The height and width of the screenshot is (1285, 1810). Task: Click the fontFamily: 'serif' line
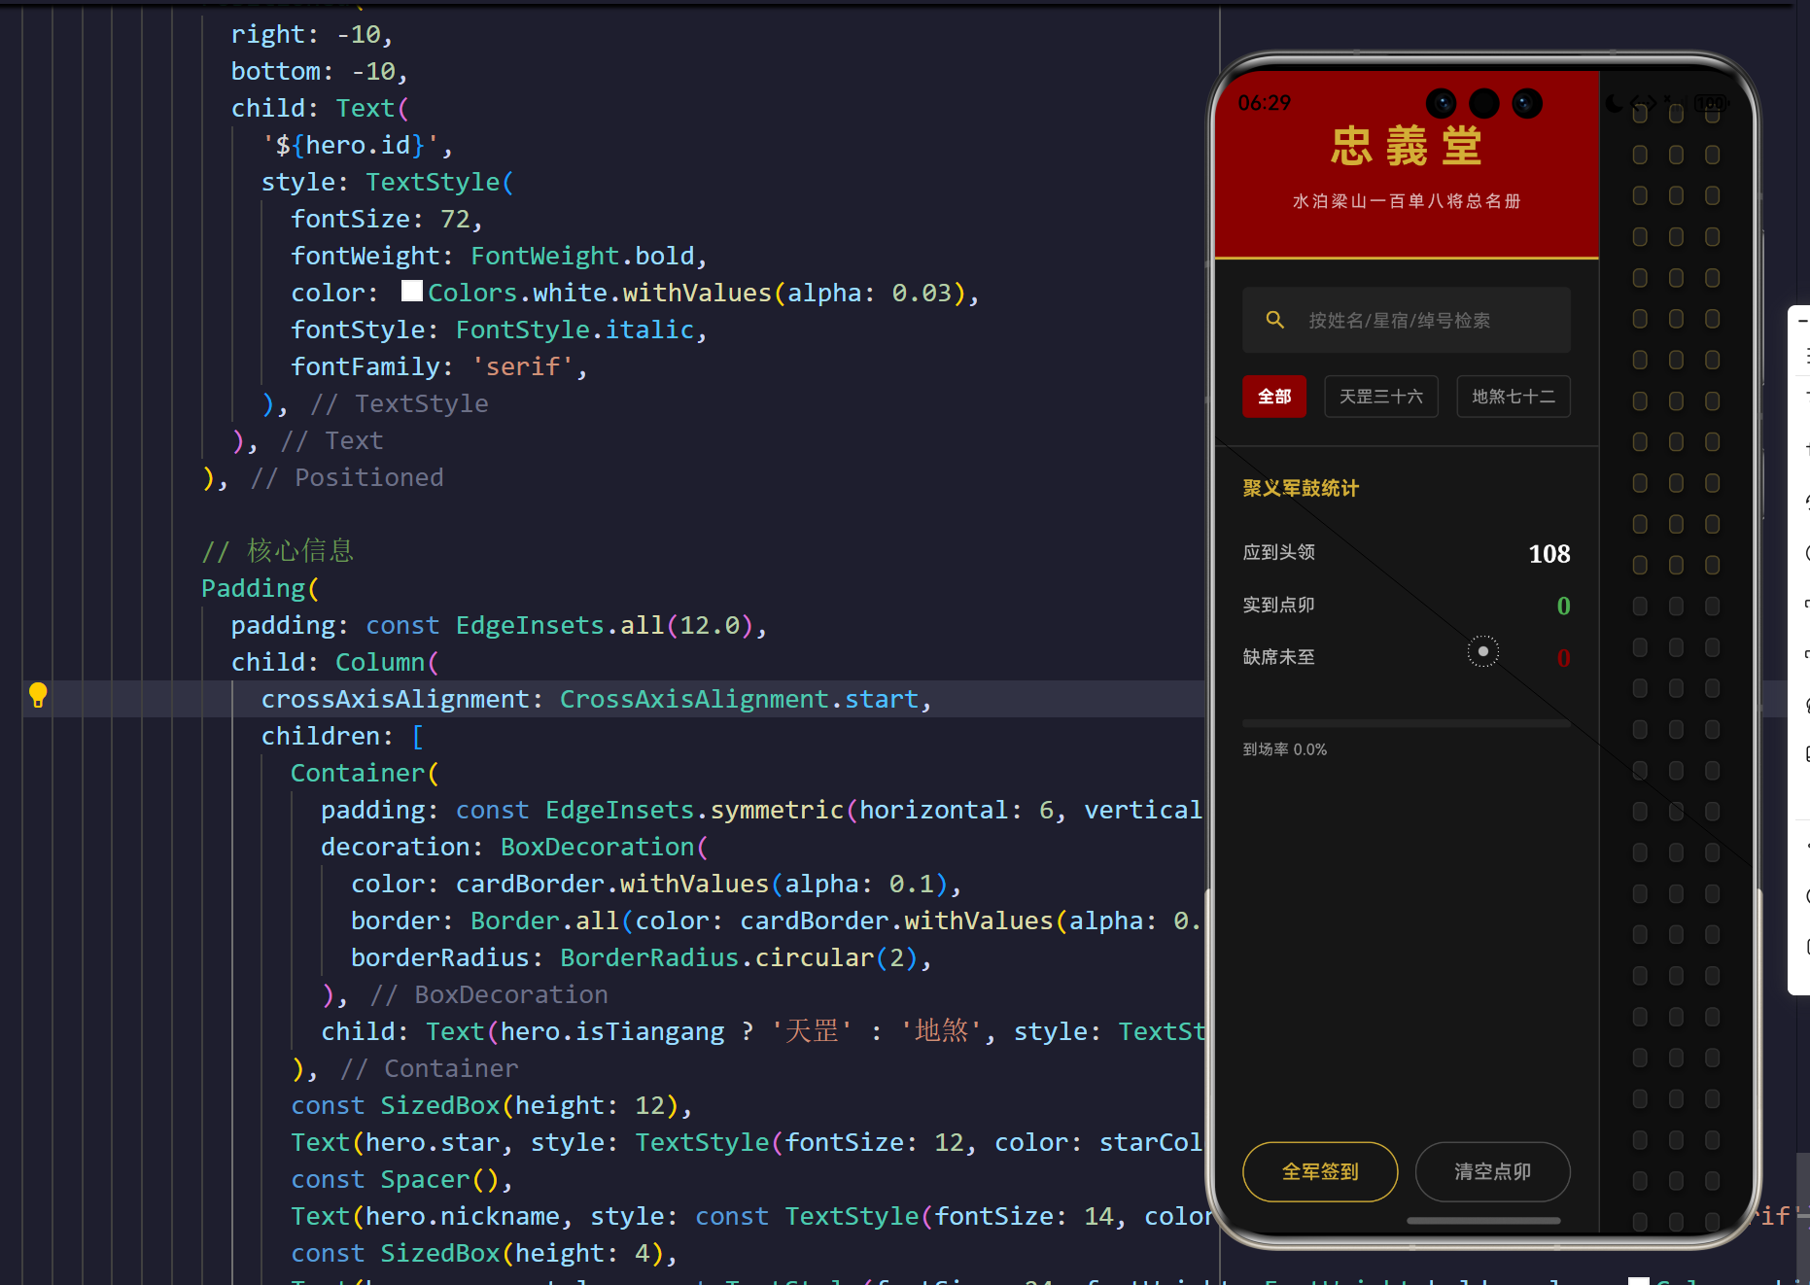coord(439,367)
